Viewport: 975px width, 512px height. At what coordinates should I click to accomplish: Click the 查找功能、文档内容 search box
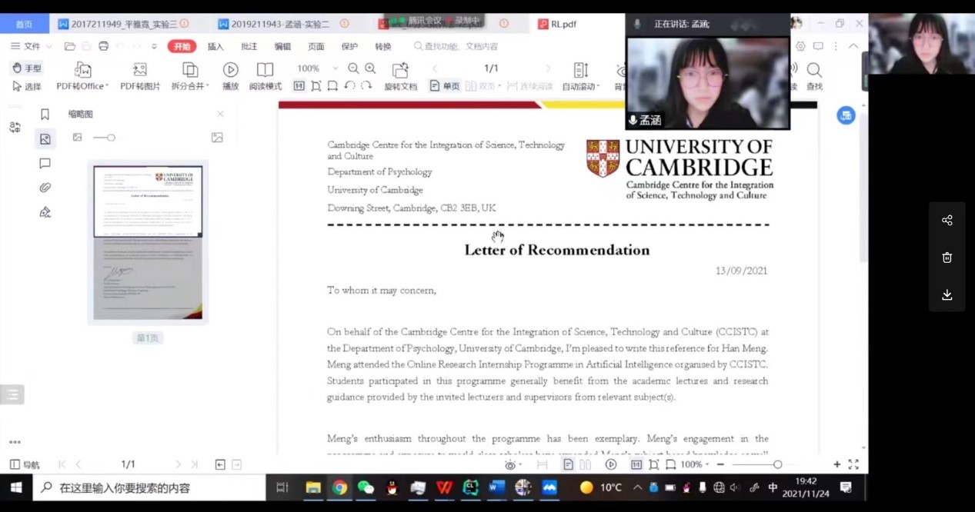coord(456,46)
